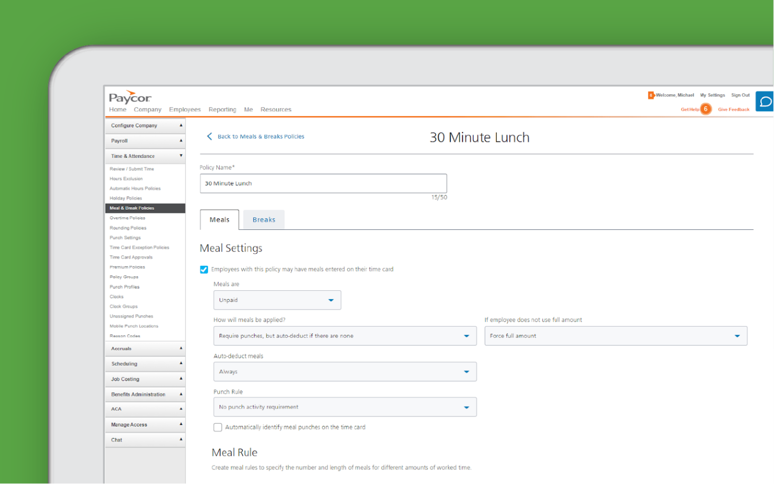Select Overtime Policies in the sidebar
The width and height of the screenshot is (774, 484).
click(127, 218)
